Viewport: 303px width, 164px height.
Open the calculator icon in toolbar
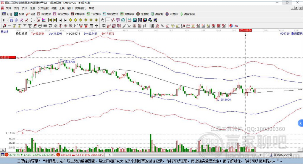tap(135, 20)
